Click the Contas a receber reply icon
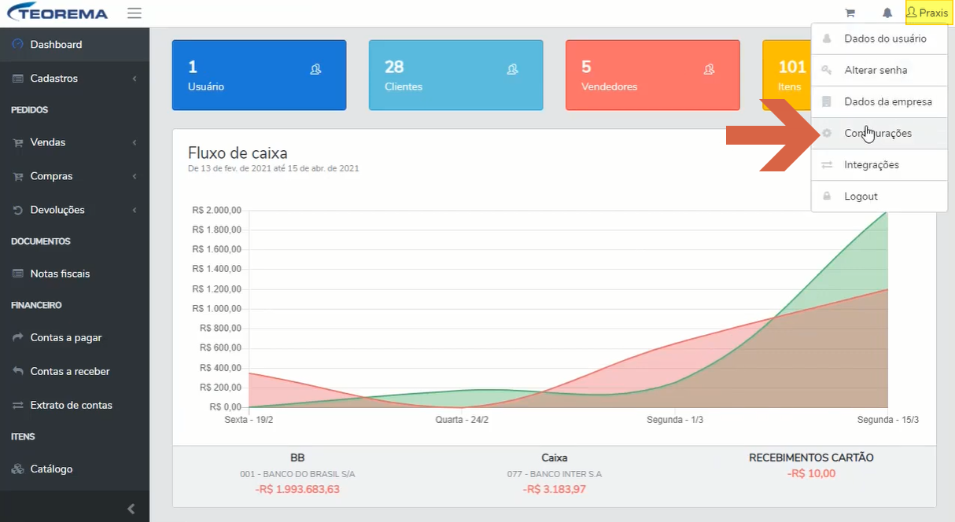 click(17, 371)
